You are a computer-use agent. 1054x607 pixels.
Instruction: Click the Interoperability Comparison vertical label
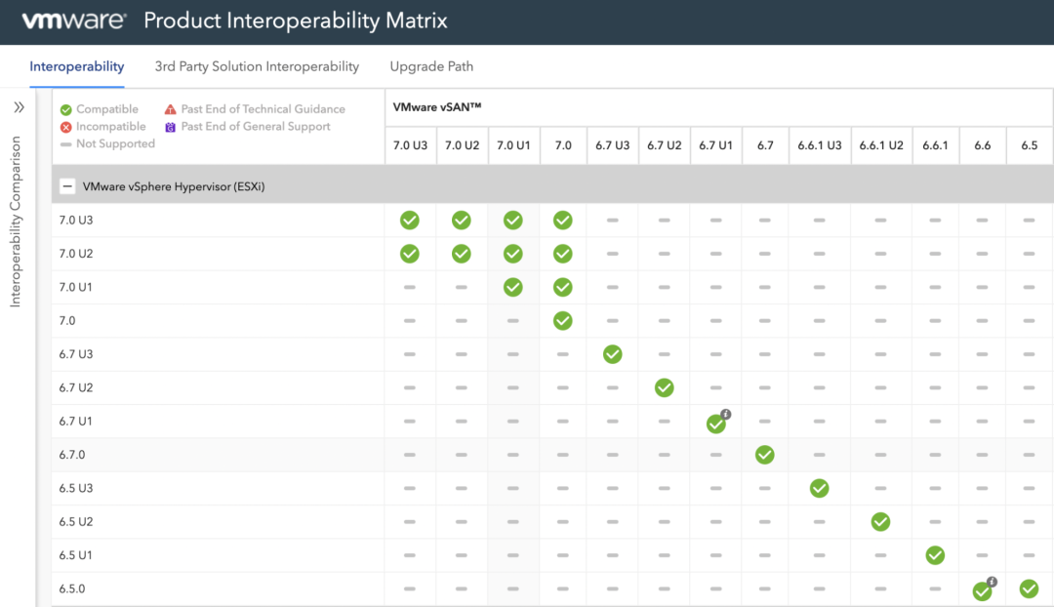click(15, 222)
